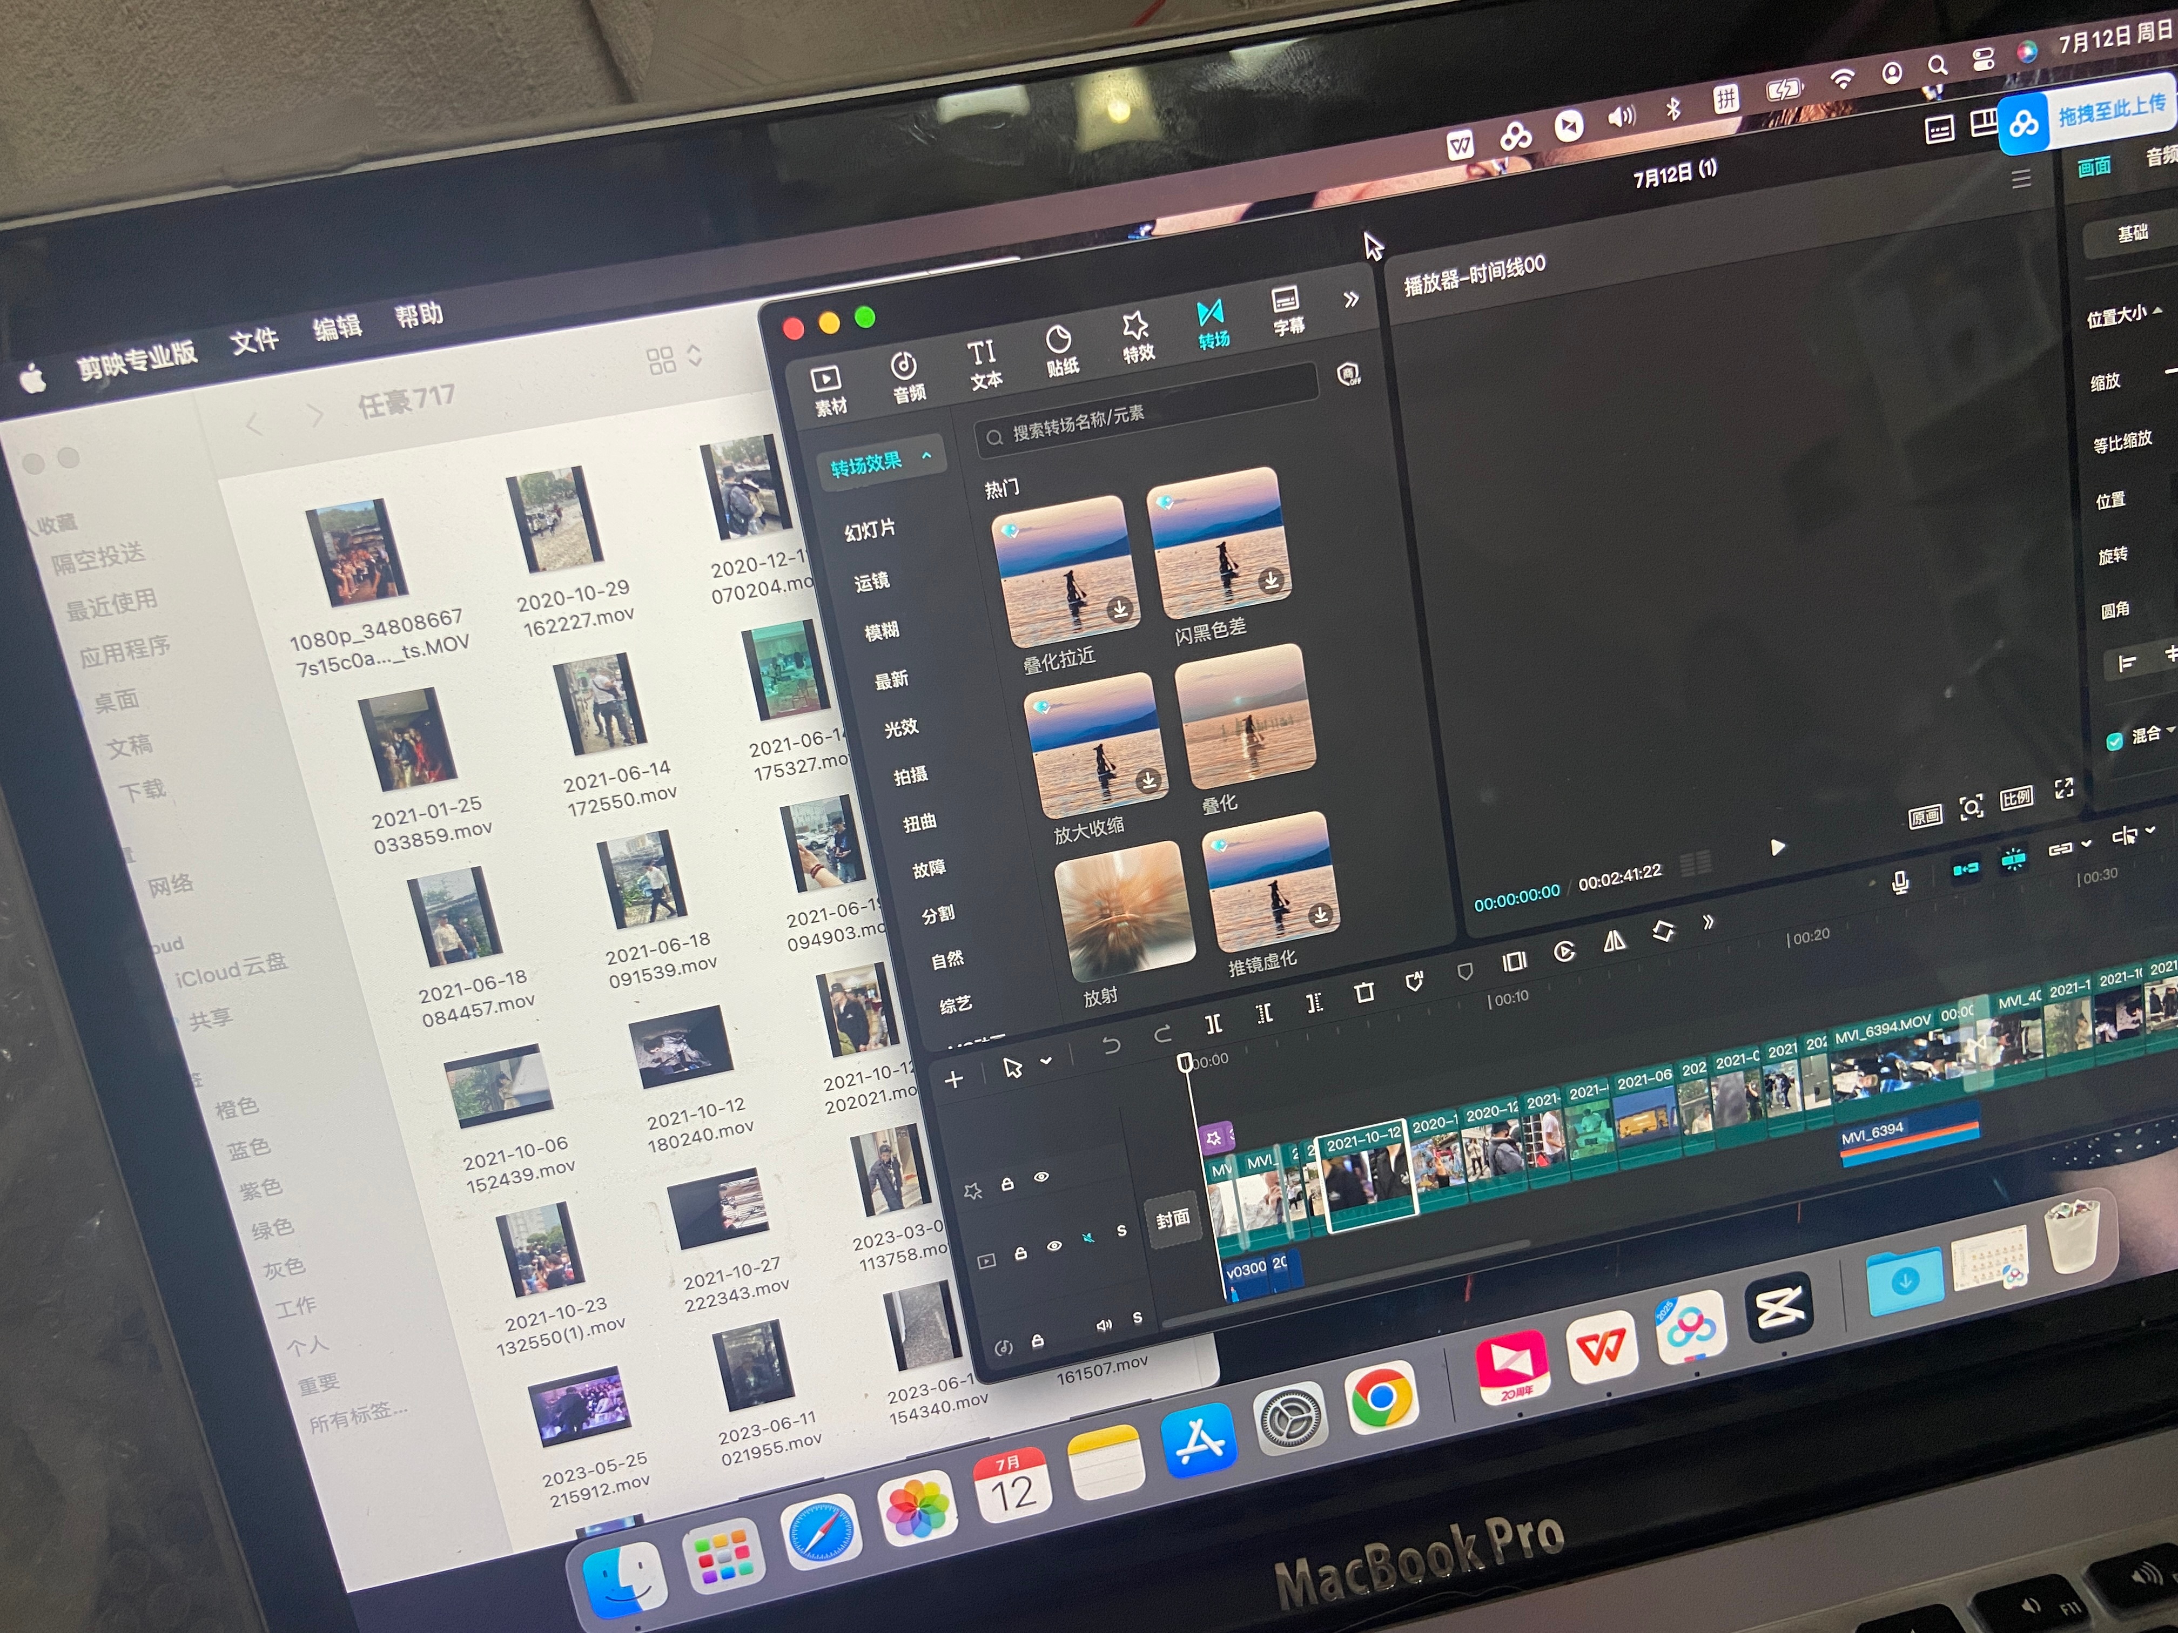Download the 放大收缩 transition
Viewport: 2178px width, 1633px height.
pyautogui.click(x=1147, y=780)
